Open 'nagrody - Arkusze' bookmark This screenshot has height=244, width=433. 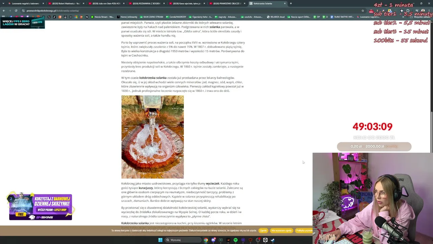click(226, 17)
